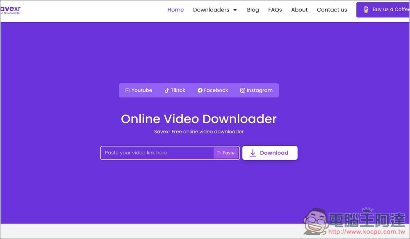Switch to the Youtube downloader tab
Viewport: 410px width, 239px height.
pos(138,90)
